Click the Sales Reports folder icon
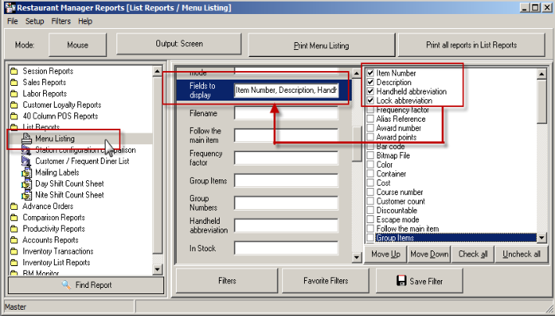The width and height of the screenshot is (555, 316). point(14,83)
